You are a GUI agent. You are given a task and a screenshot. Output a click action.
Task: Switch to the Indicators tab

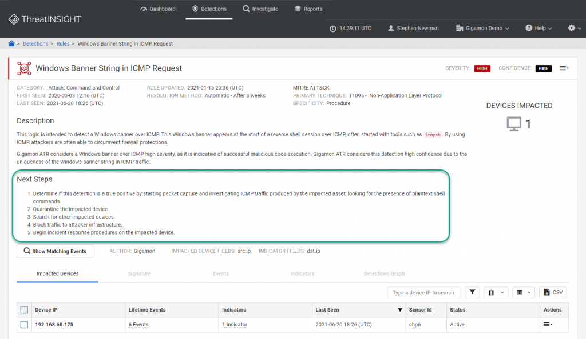302,273
